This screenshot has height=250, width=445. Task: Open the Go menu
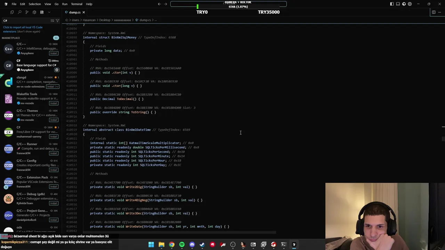(x=56, y=4)
